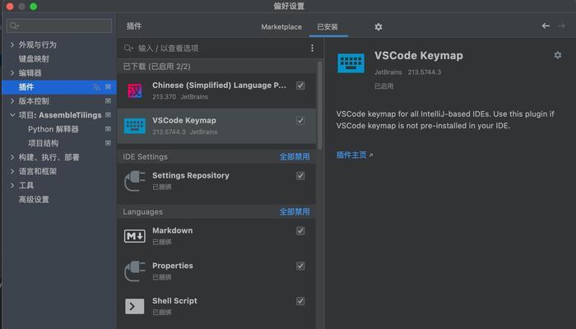576x329 pixels.
Task: Expand 工具 section
Action: click(12, 185)
